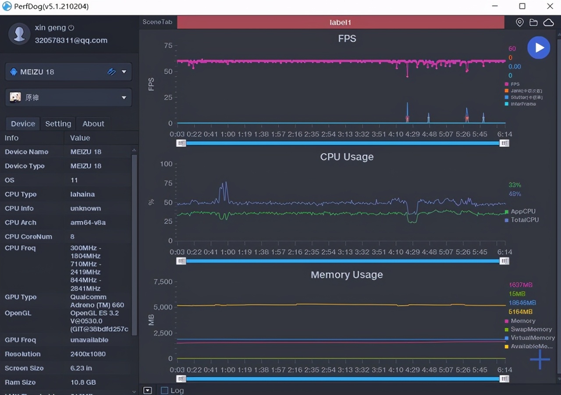Click the left handle of FPS range slider
Viewport: 561px width, 395px height.
181,143
